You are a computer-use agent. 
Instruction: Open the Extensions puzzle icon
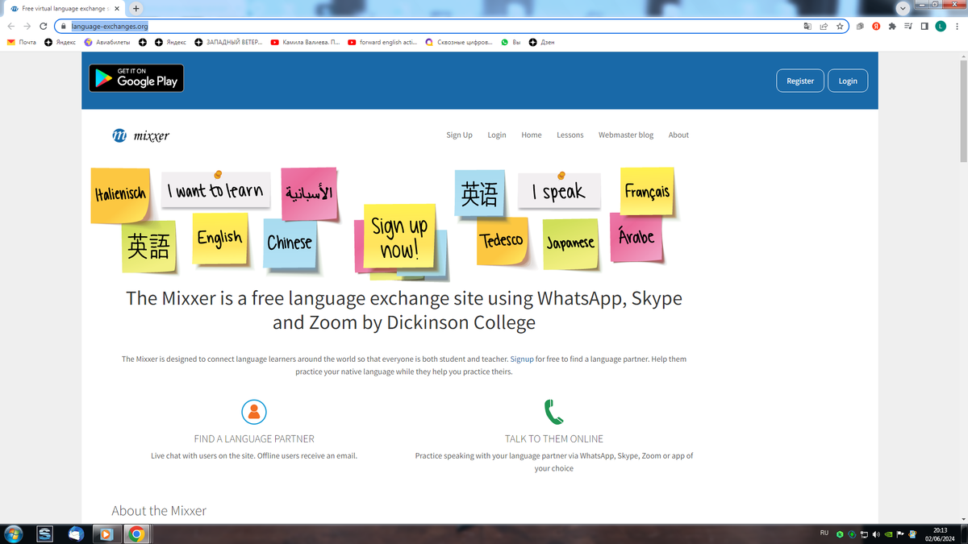[892, 26]
